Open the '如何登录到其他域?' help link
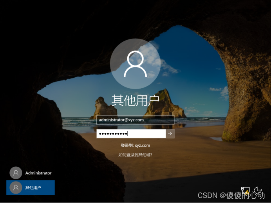 [x=135, y=155]
